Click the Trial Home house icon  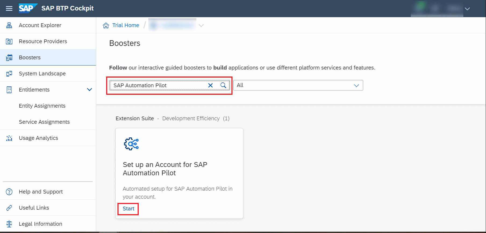click(106, 25)
